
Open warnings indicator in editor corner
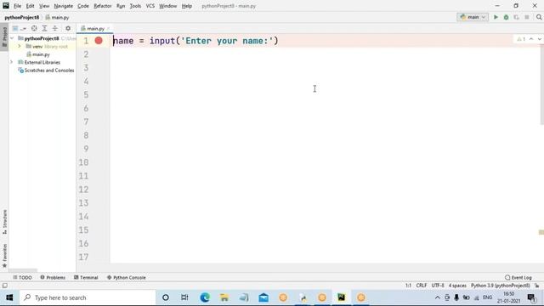coord(521,39)
